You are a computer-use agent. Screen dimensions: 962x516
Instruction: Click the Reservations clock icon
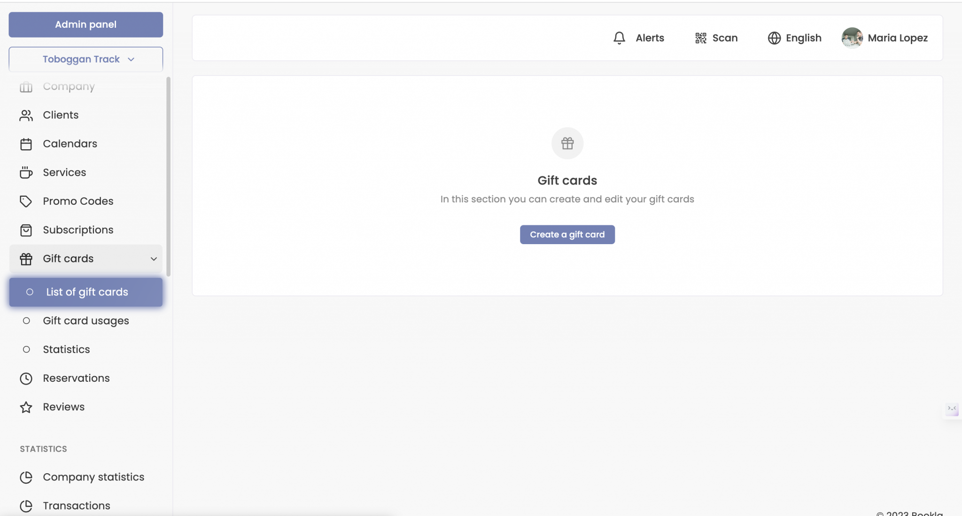pyautogui.click(x=26, y=378)
